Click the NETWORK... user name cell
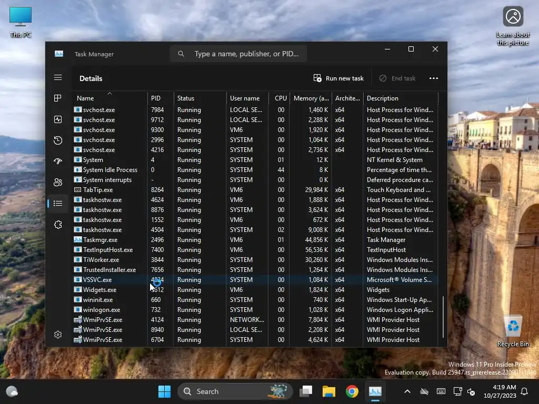 (x=247, y=319)
